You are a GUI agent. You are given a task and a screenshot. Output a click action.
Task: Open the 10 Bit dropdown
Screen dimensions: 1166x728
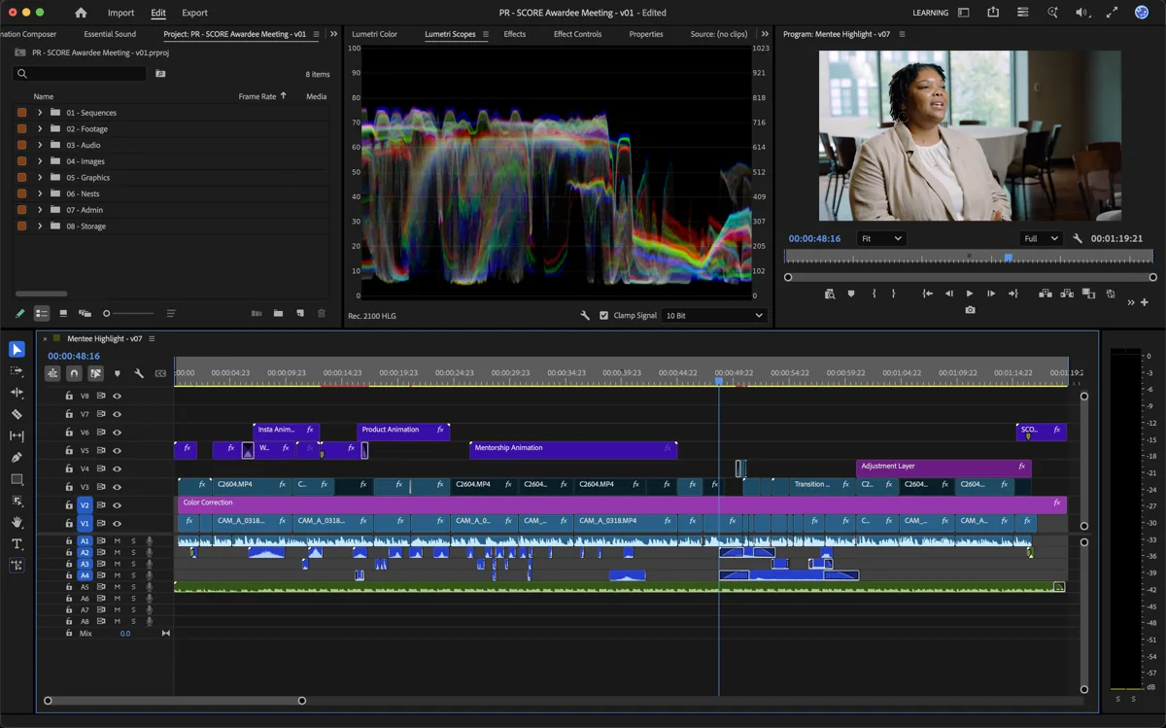[714, 316]
